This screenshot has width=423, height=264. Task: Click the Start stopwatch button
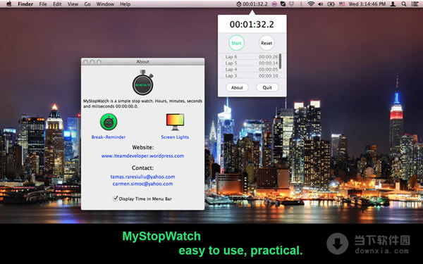pos(236,43)
